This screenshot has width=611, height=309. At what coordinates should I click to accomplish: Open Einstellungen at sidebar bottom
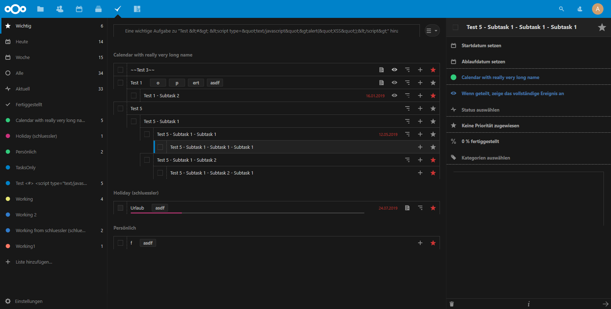click(x=54, y=301)
